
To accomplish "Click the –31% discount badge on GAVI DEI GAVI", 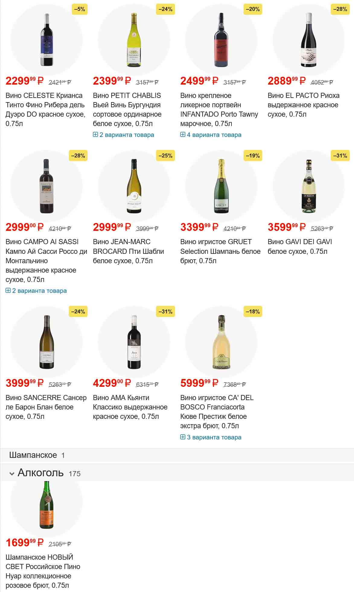I will coord(340,156).
